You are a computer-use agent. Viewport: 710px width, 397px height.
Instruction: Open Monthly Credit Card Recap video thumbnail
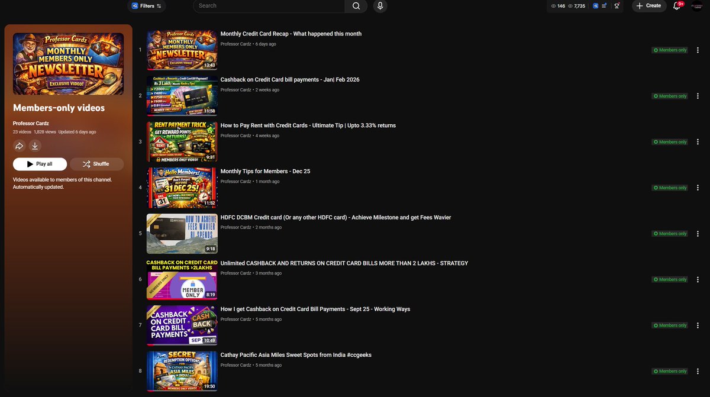click(182, 50)
